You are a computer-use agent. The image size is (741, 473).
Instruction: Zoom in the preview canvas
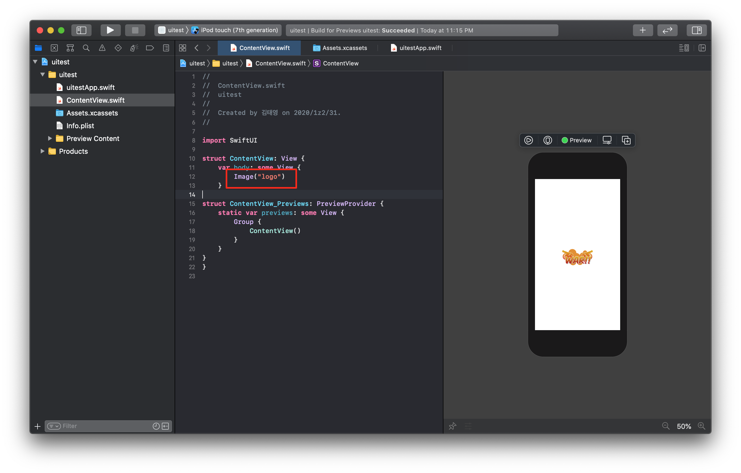pos(702,426)
